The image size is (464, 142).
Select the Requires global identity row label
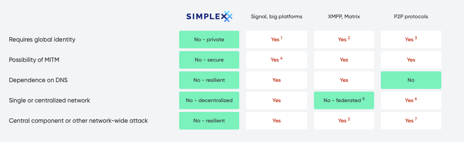coord(42,40)
